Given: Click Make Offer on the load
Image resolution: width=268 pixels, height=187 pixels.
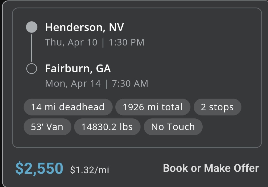Looking at the screenshot, I should click(231, 168).
